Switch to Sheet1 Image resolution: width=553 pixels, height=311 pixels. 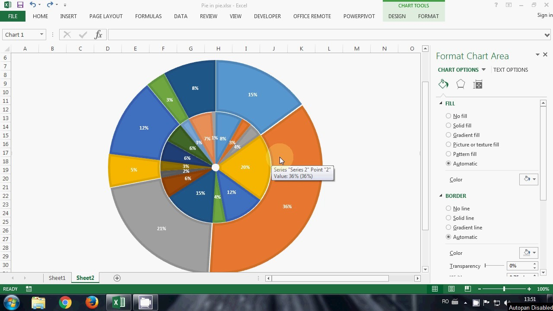click(x=57, y=278)
